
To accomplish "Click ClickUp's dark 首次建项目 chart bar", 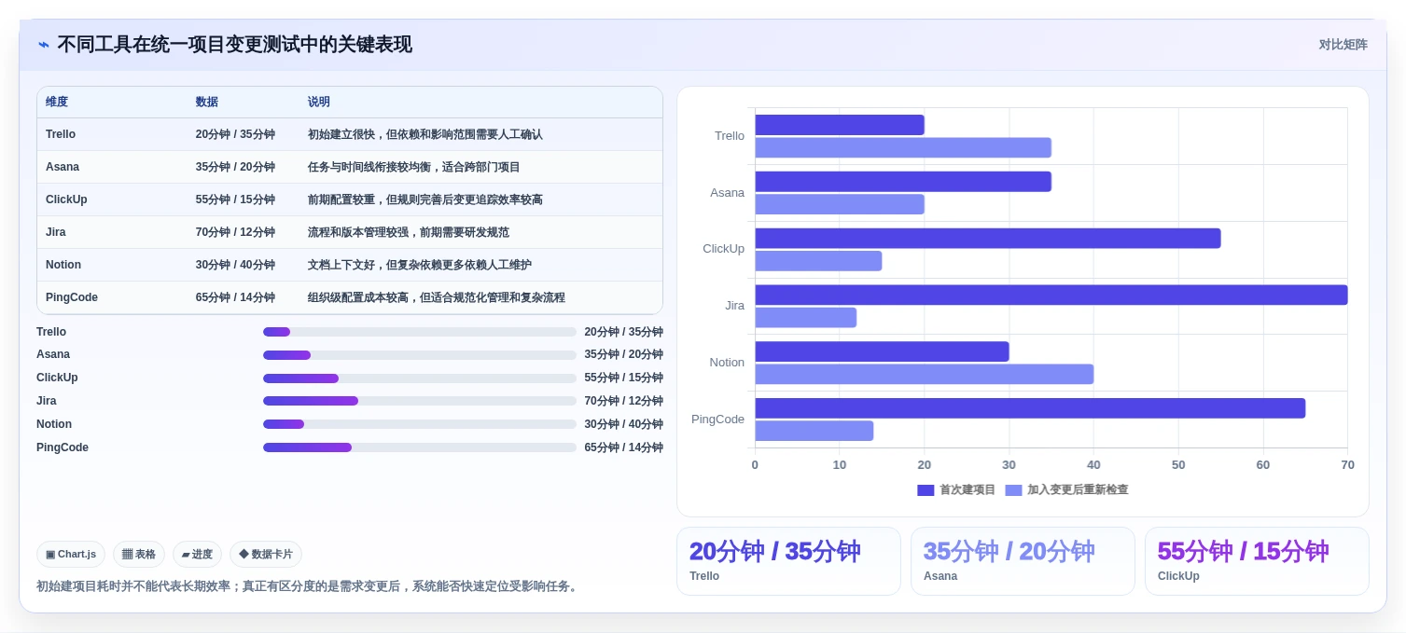I will click(x=988, y=239).
